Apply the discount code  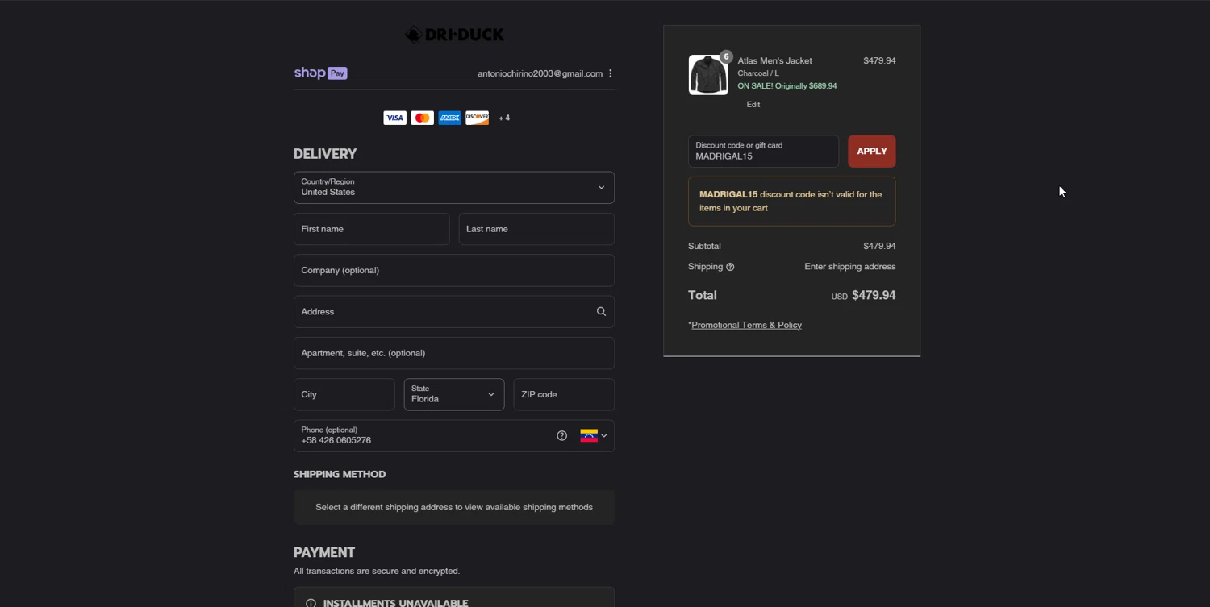pos(871,151)
